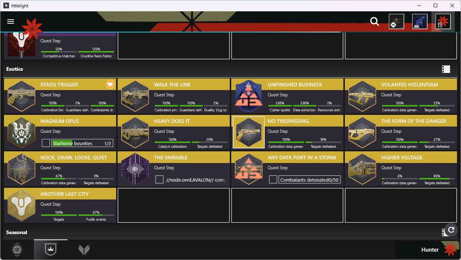Switch to the first bottom tab, equipment wheel

[x=17, y=250]
